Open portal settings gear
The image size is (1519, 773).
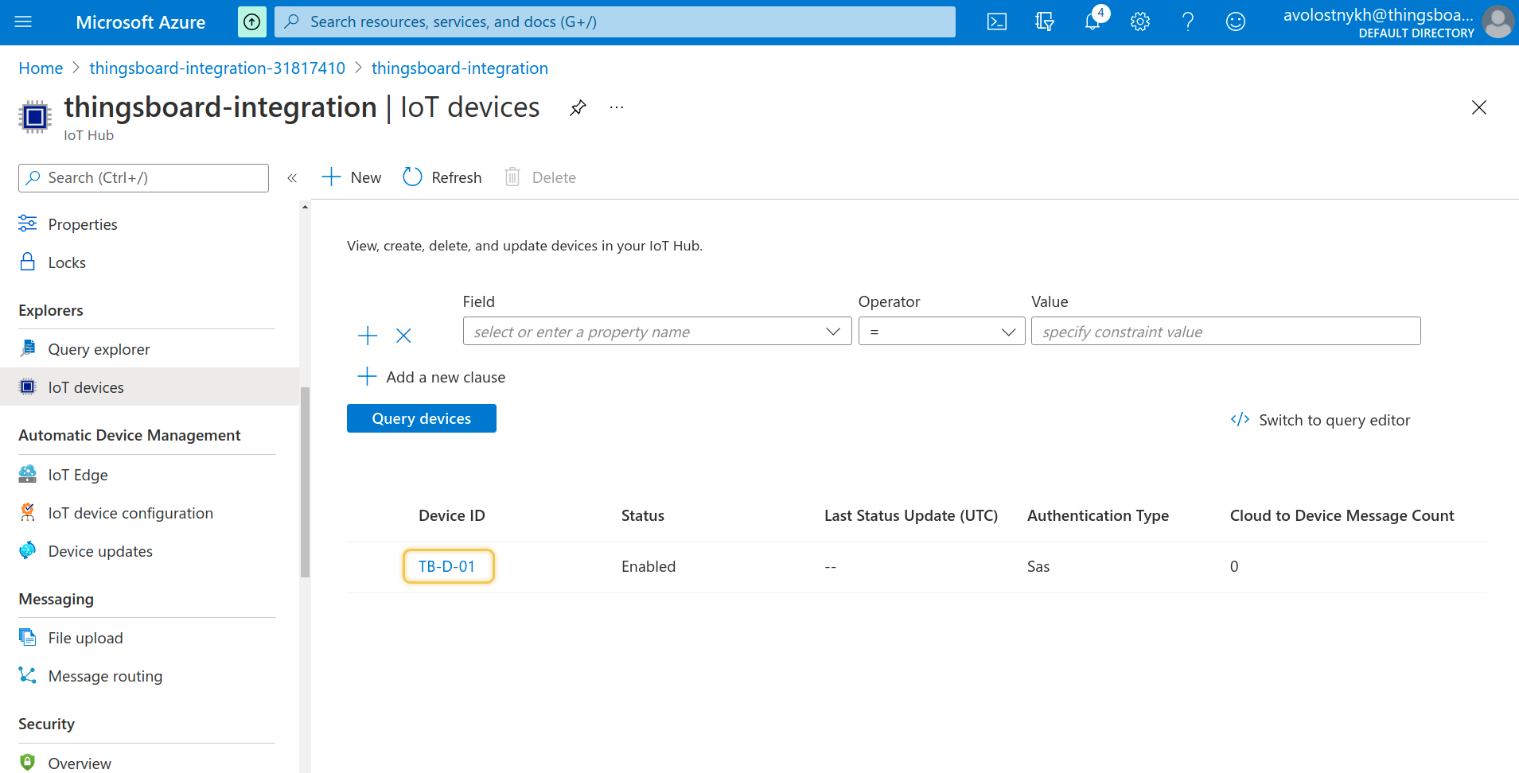pos(1140,21)
